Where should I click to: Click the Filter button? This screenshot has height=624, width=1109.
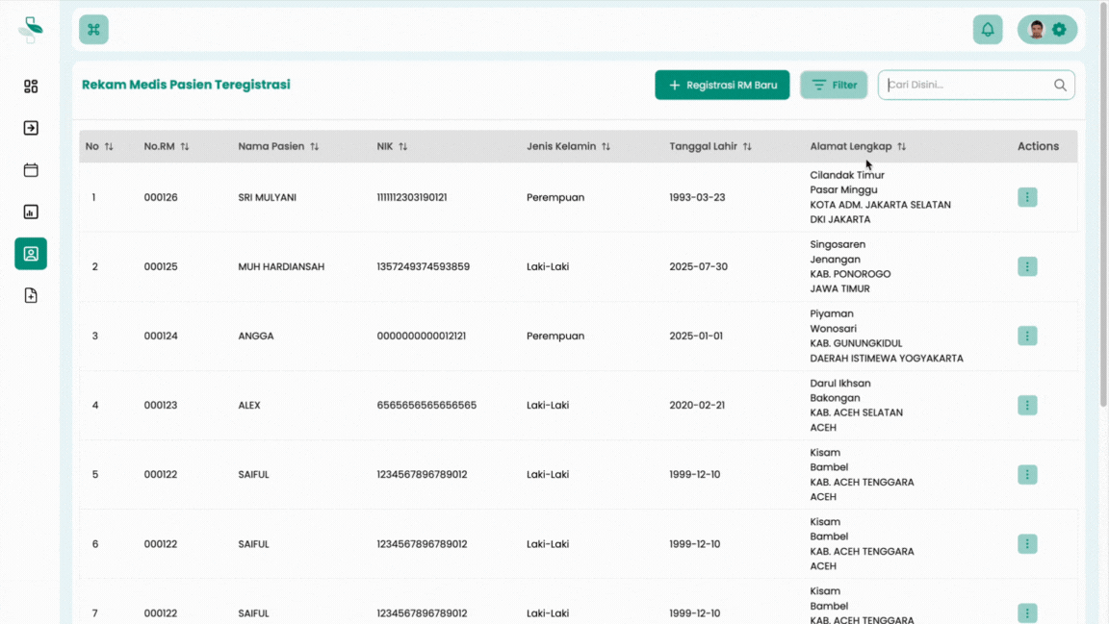pyautogui.click(x=834, y=85)
